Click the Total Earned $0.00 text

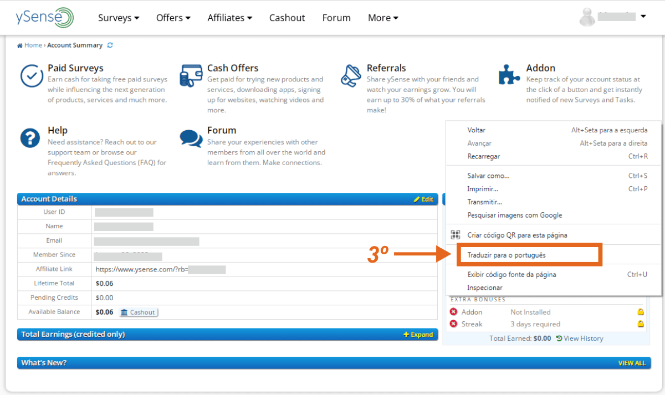520,338
